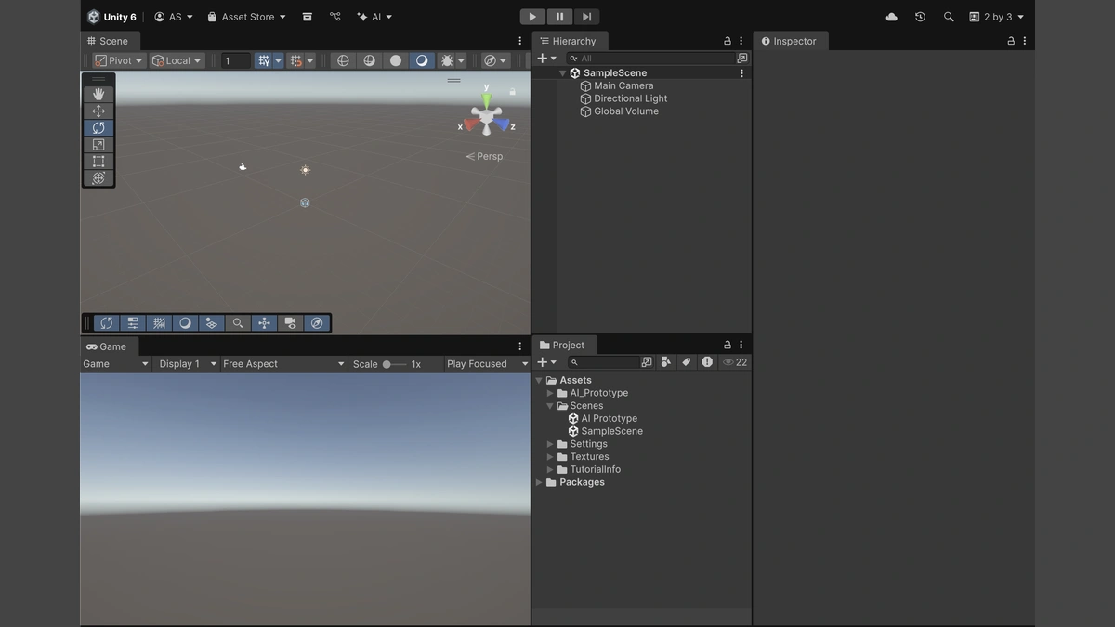Image resolution: width=1115 pixels, height=627 pixels.
Task: Click the Pause button
Action: (x=559, y=17)
